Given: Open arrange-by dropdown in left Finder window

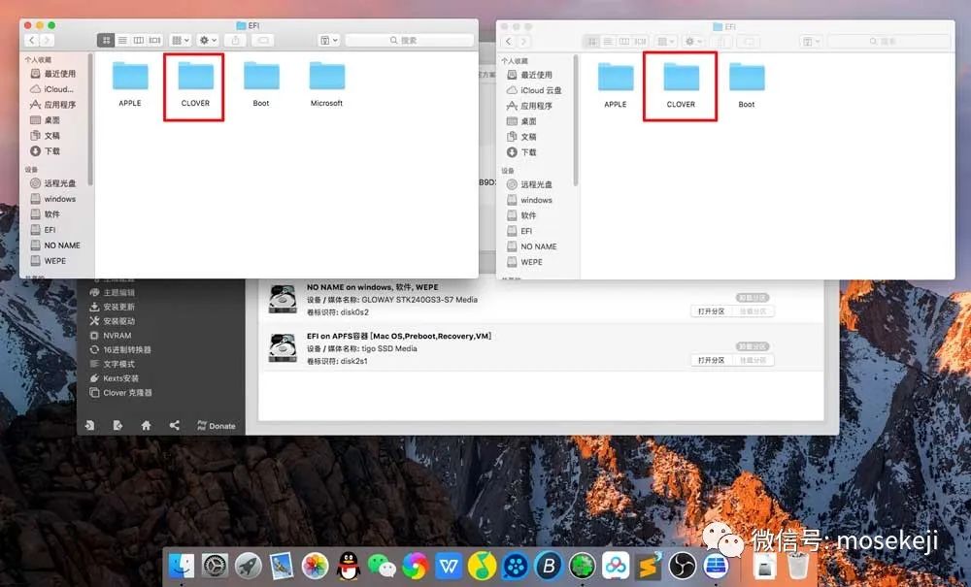Looking at the screenshot, I should click(181, 40).
